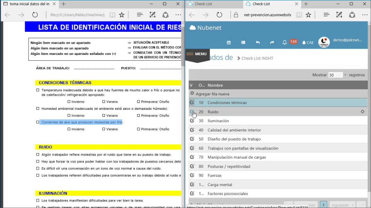
Task: Open new tab in right browser window
Action: (x=306, y=4)
